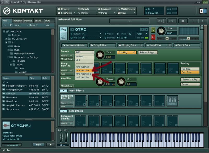Toggle the Keyboard display button

click(106, 9)
